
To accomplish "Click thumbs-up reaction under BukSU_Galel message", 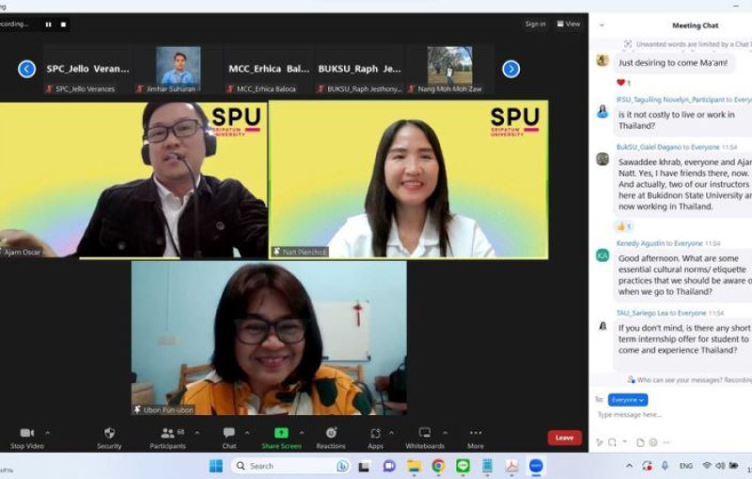I will 624,226.
